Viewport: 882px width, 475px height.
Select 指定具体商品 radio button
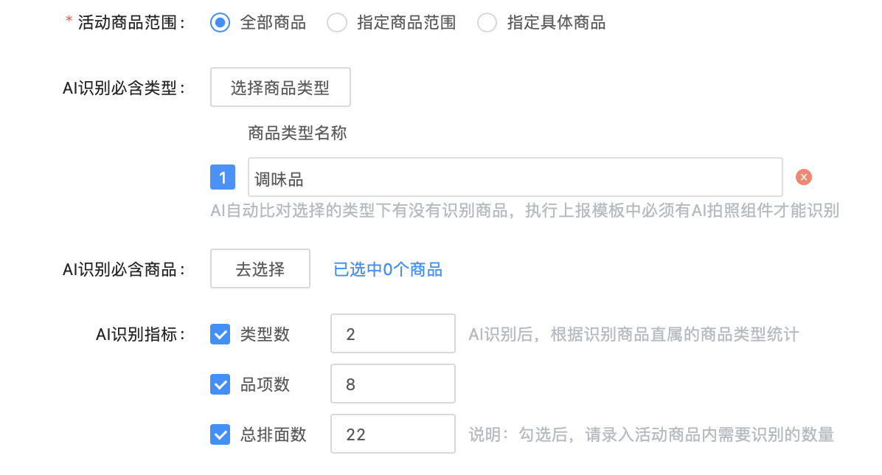pyautogui.click(x=487, y=23)
